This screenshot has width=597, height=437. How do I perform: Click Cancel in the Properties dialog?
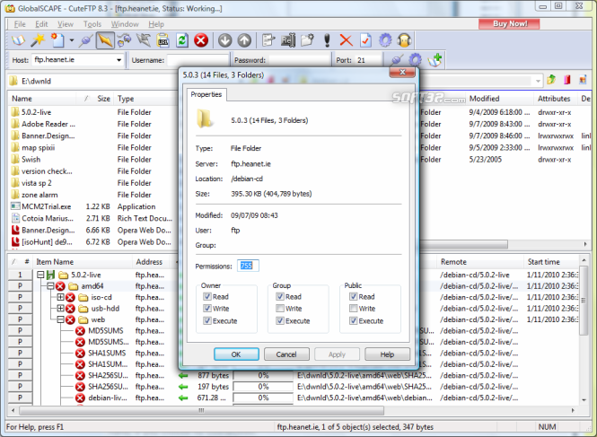pos(286,354)
